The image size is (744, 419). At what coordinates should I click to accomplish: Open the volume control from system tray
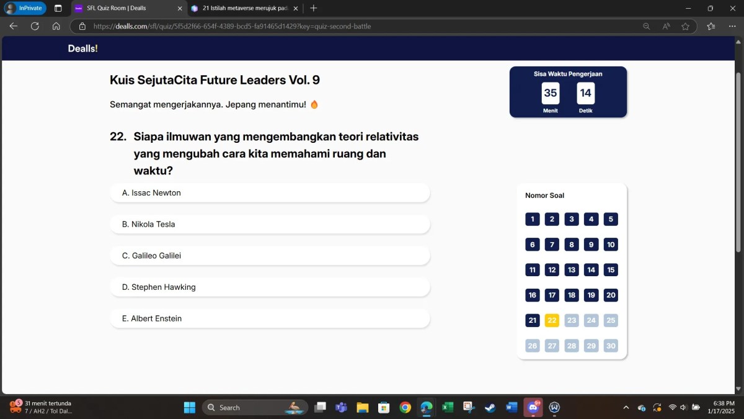[x=684, y=407]
